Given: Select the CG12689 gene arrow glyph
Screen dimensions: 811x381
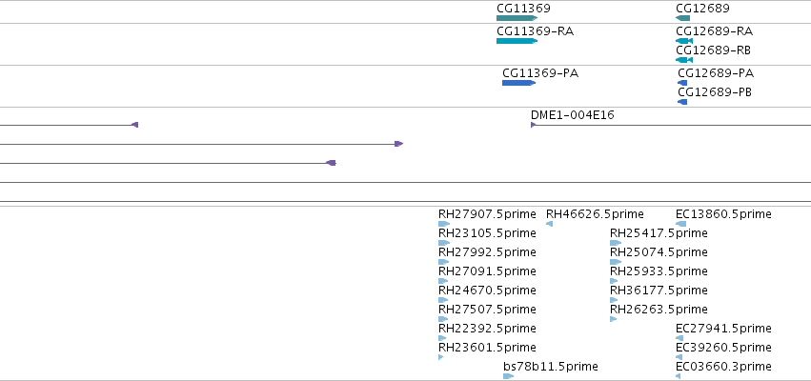Looking at the screenshot, I should [x=682, y=18].
